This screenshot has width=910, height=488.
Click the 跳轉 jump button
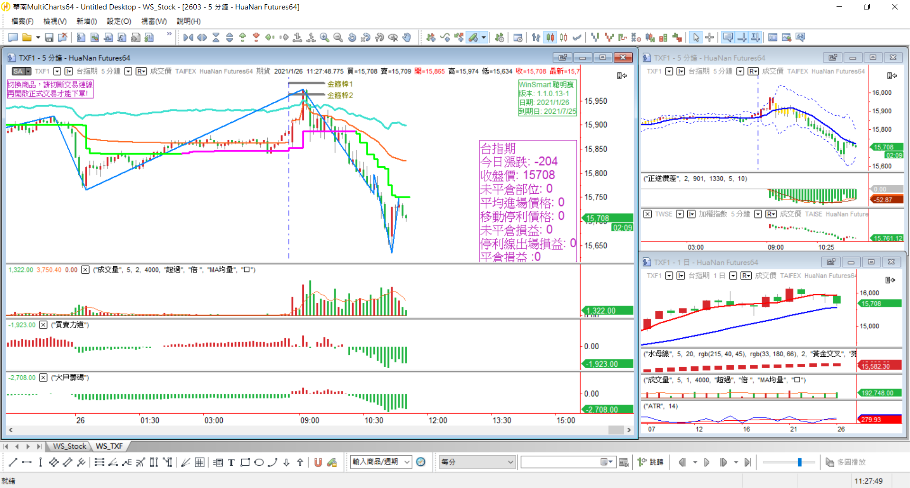coord(650,462)
